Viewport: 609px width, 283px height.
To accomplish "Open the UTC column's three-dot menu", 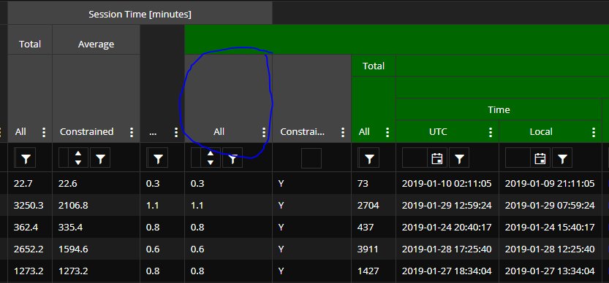I will 491,132.
